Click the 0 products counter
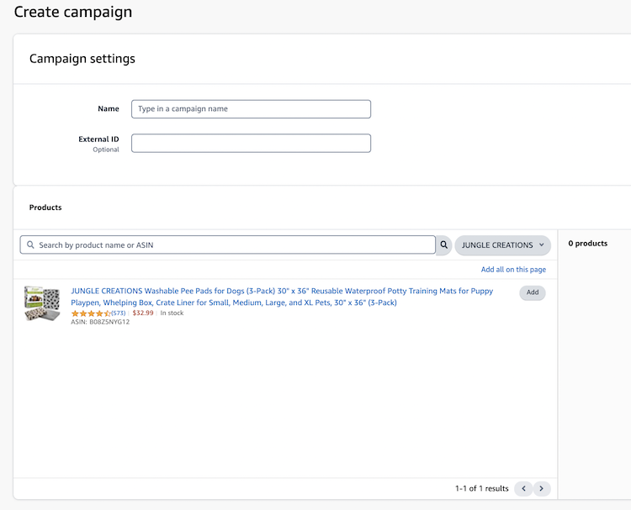Image resolution: width=631 pixels, height=510 pixels. tap(587, 243)
